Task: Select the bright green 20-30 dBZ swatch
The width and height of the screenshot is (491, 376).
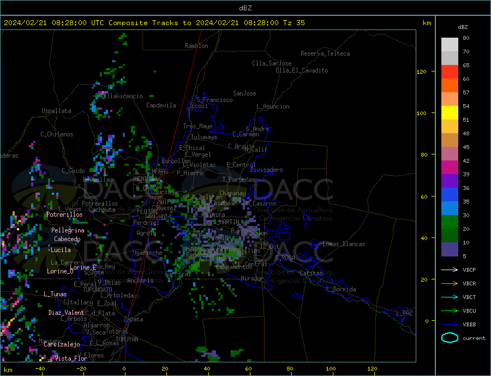Action: [x=450, y=222]
